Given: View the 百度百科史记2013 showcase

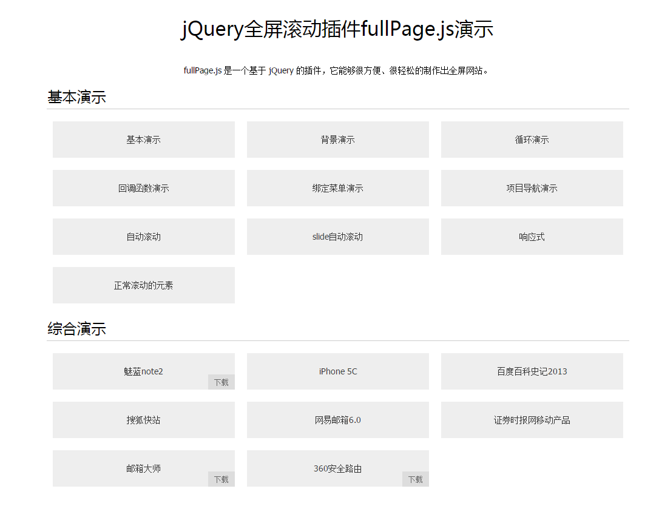Looking at the screenshot, I should pos(532,371).
